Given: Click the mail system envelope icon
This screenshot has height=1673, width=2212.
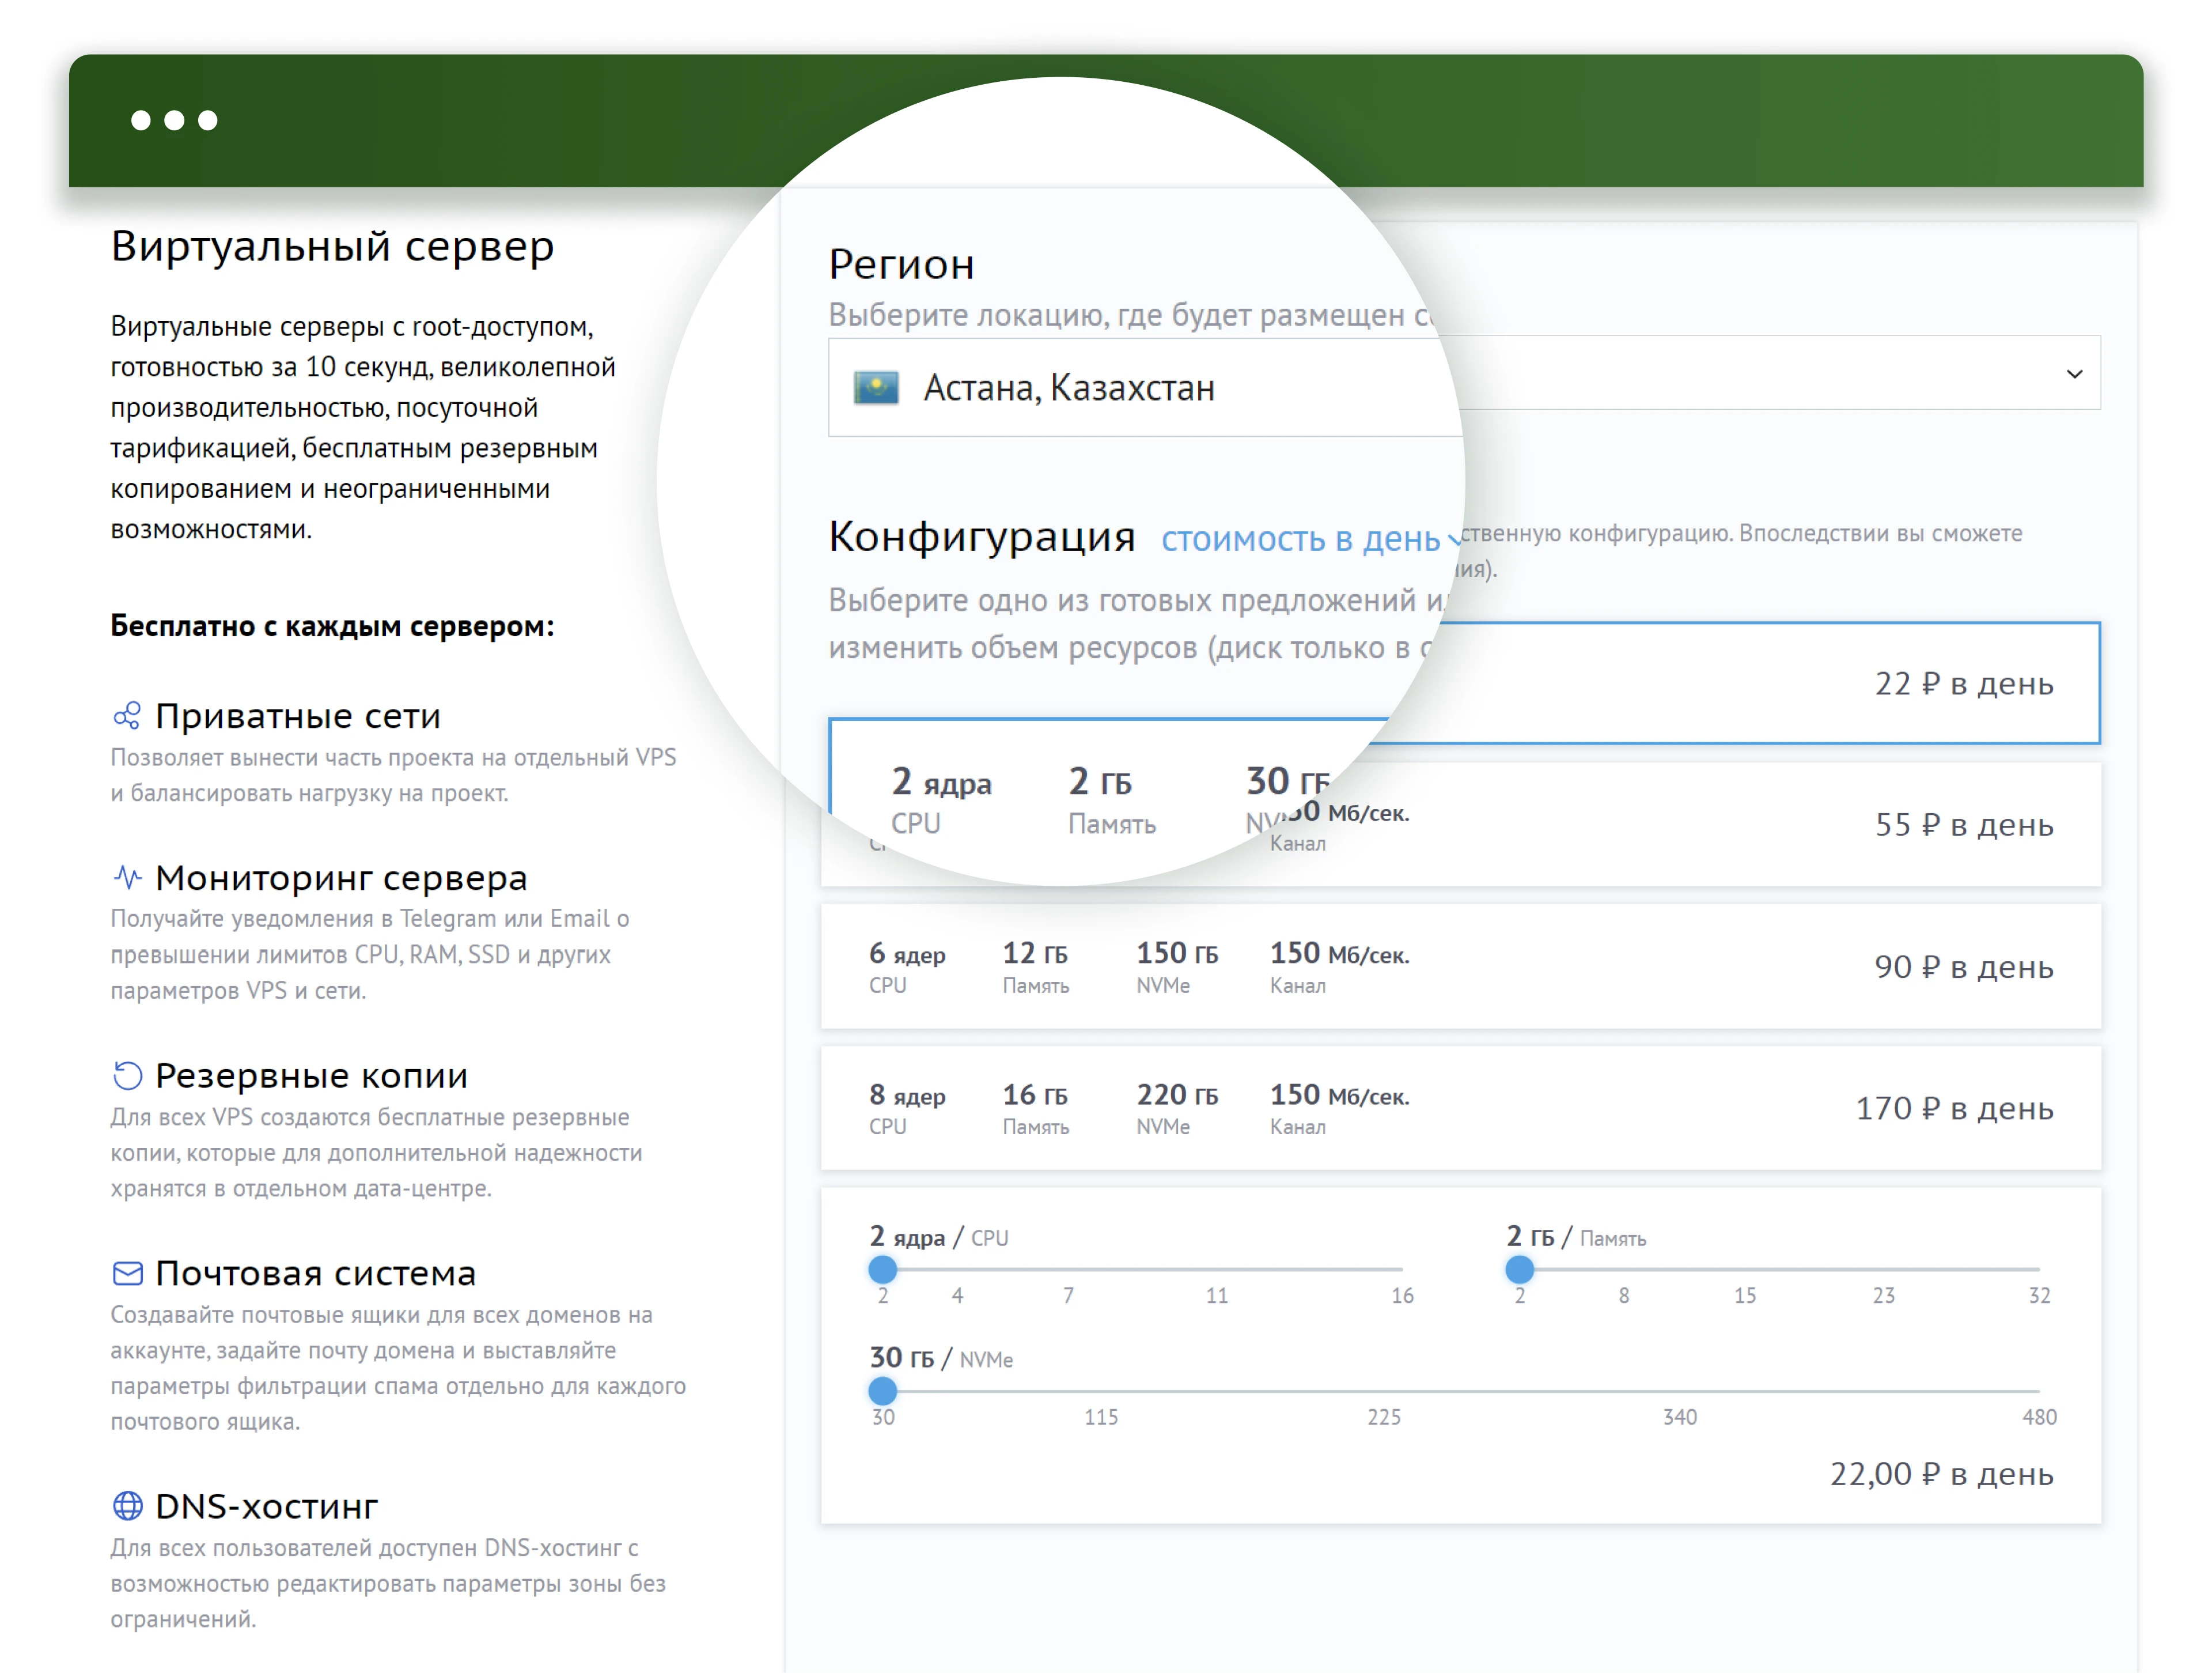Looking at the screenshot, I should point(127,1274).
